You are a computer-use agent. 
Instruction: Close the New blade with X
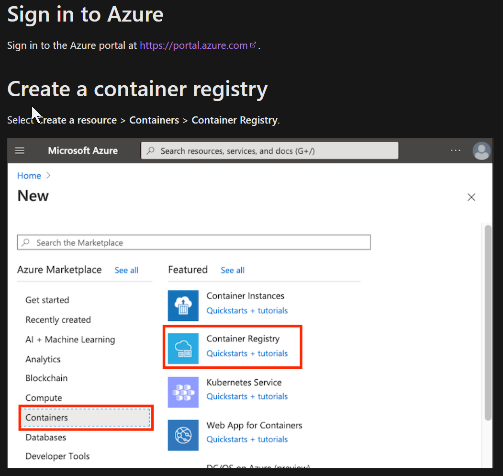471,197
